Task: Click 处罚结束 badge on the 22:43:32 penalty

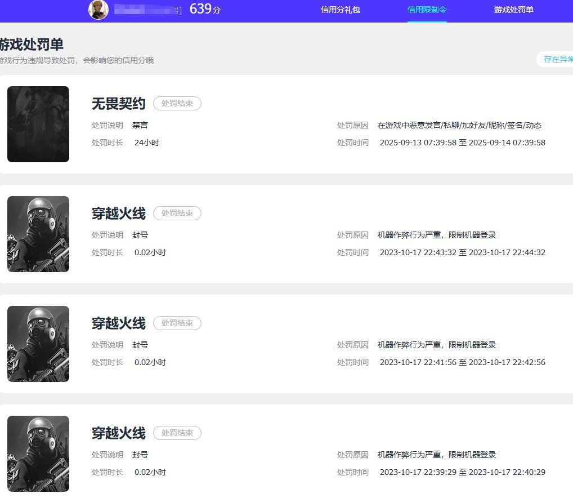Action: pos(177,214)
